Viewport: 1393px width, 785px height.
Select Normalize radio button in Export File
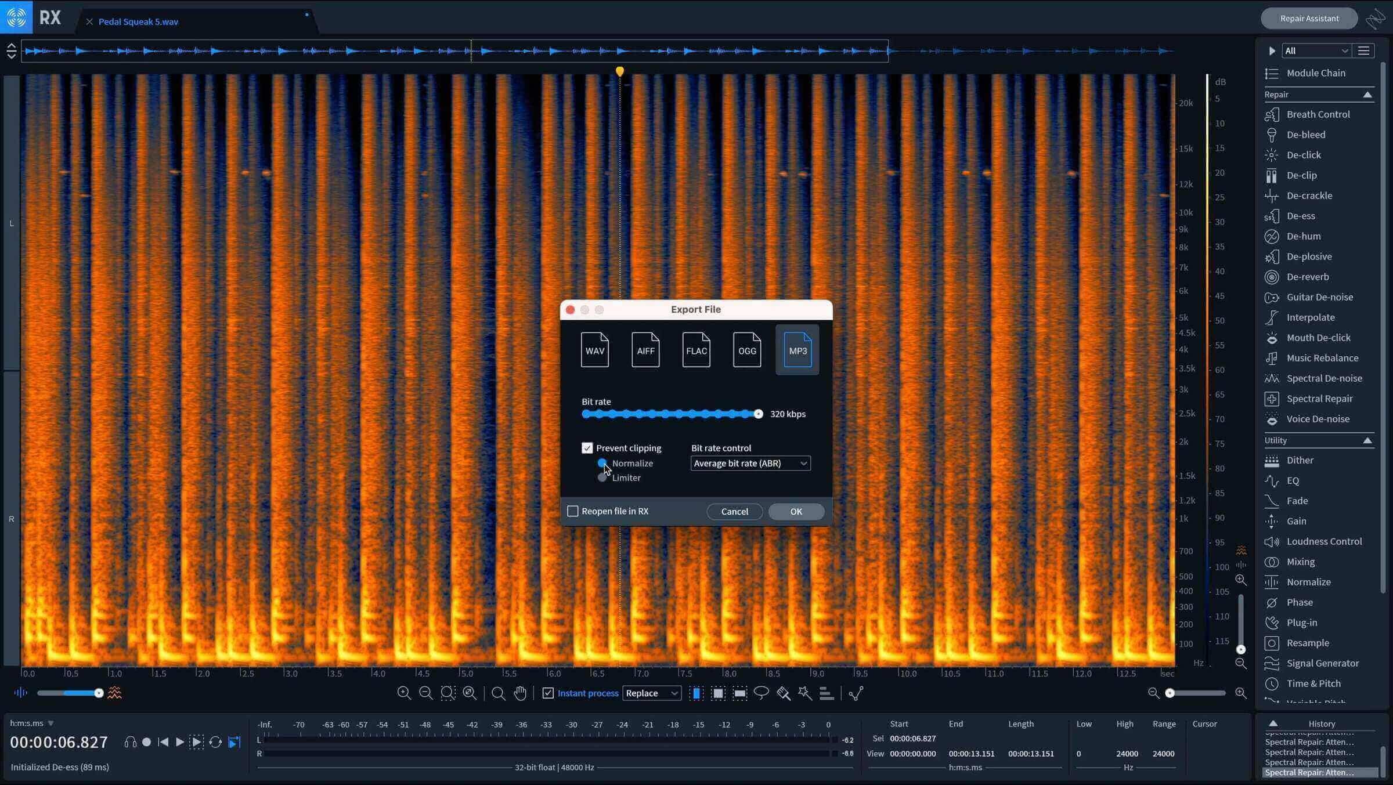[x=602, y=463]
